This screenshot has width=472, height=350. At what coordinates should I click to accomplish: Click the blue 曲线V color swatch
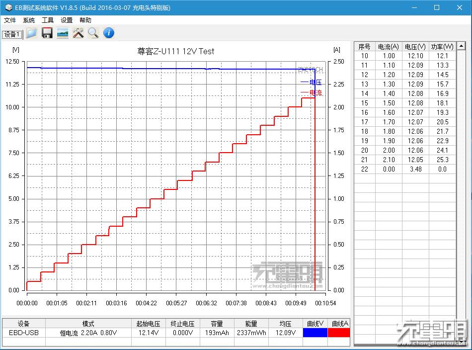point(315,333)
